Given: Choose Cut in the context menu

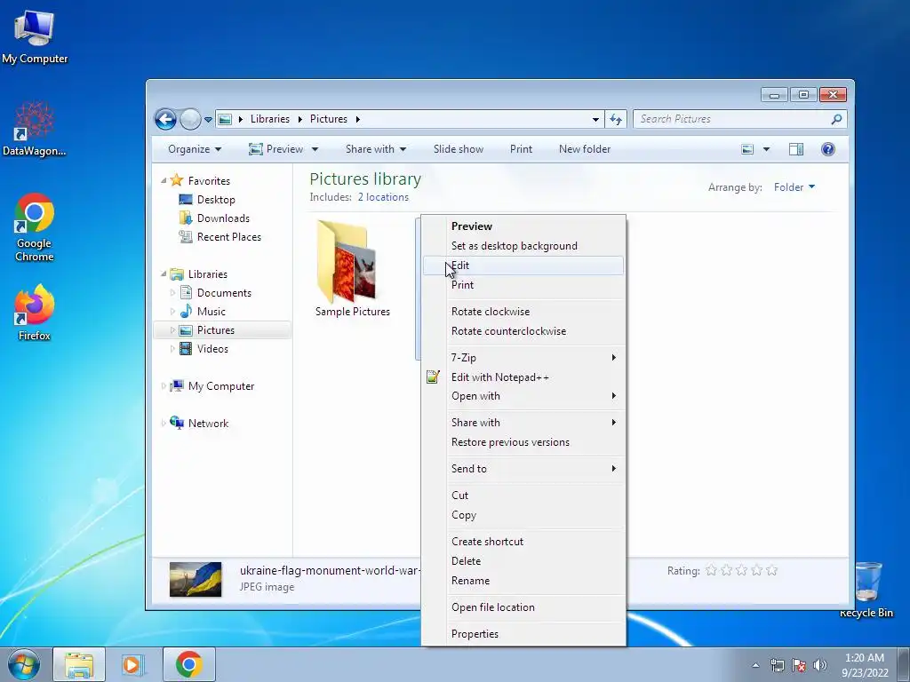Looking at the screenshot, I should [523, 496].
